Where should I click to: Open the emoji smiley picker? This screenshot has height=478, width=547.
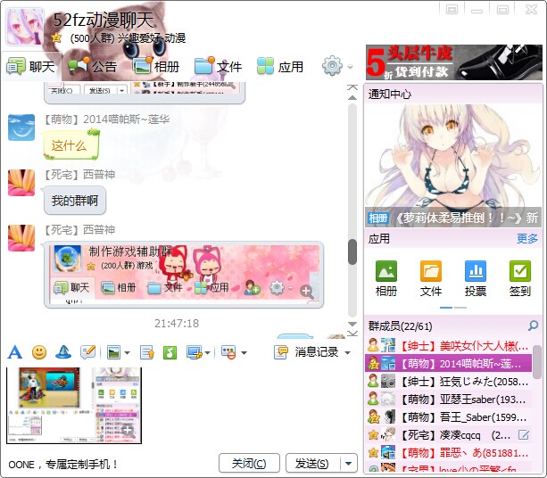pos(39,352)
